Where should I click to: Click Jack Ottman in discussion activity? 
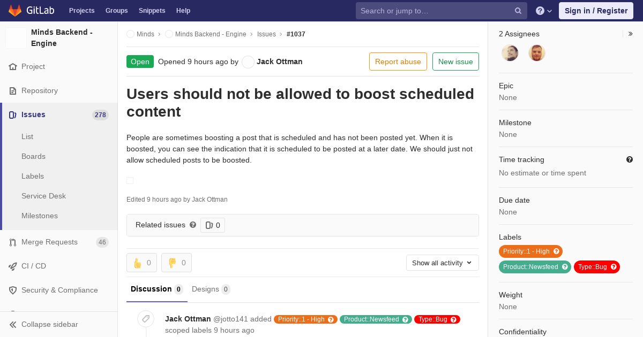click(188, 319)
